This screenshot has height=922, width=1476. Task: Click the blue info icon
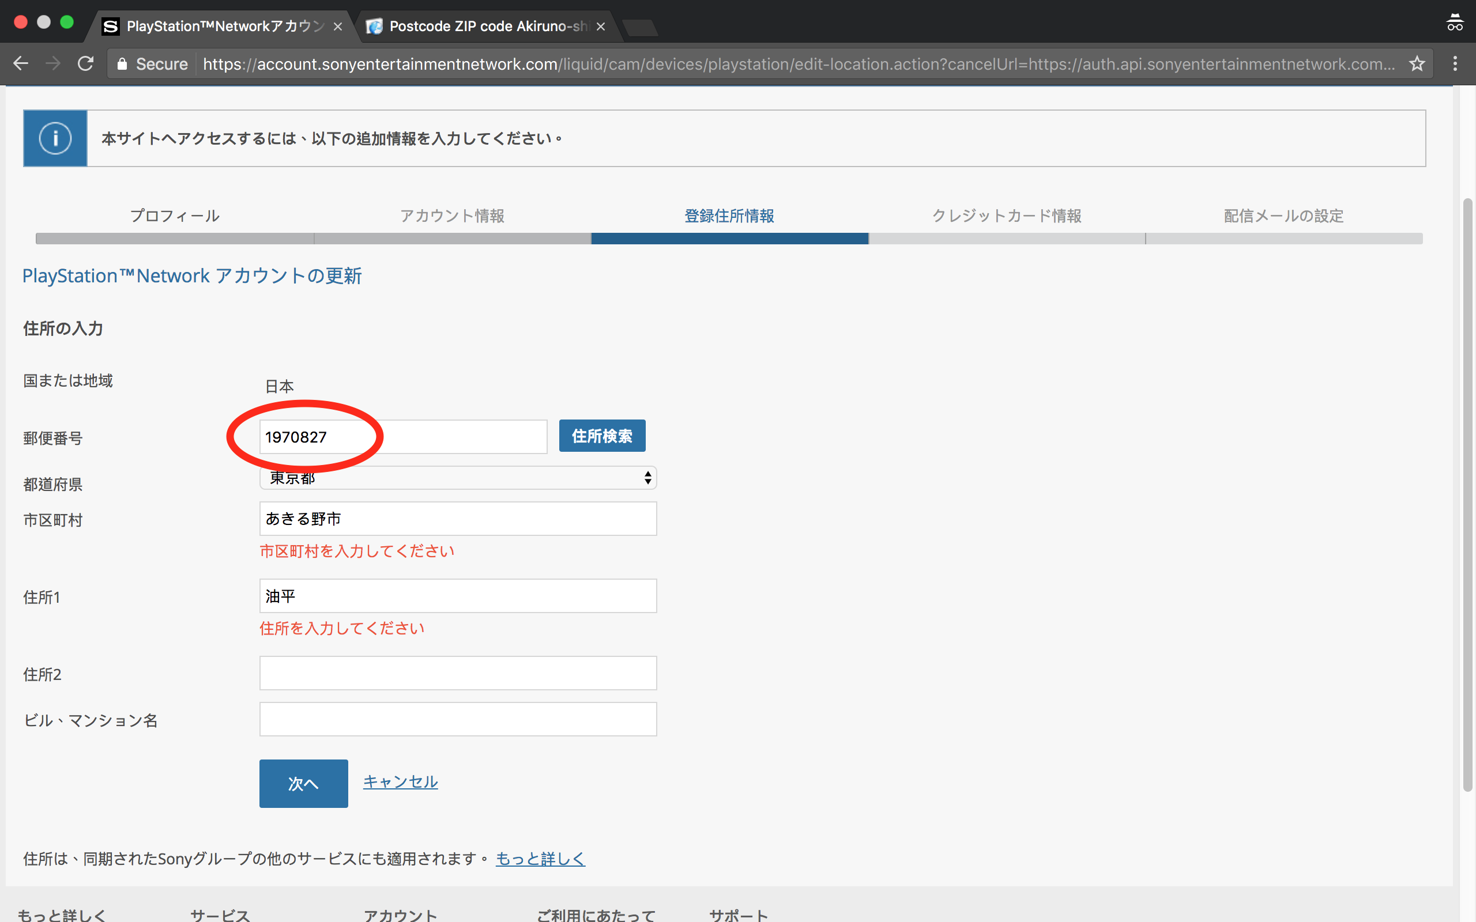55,138
